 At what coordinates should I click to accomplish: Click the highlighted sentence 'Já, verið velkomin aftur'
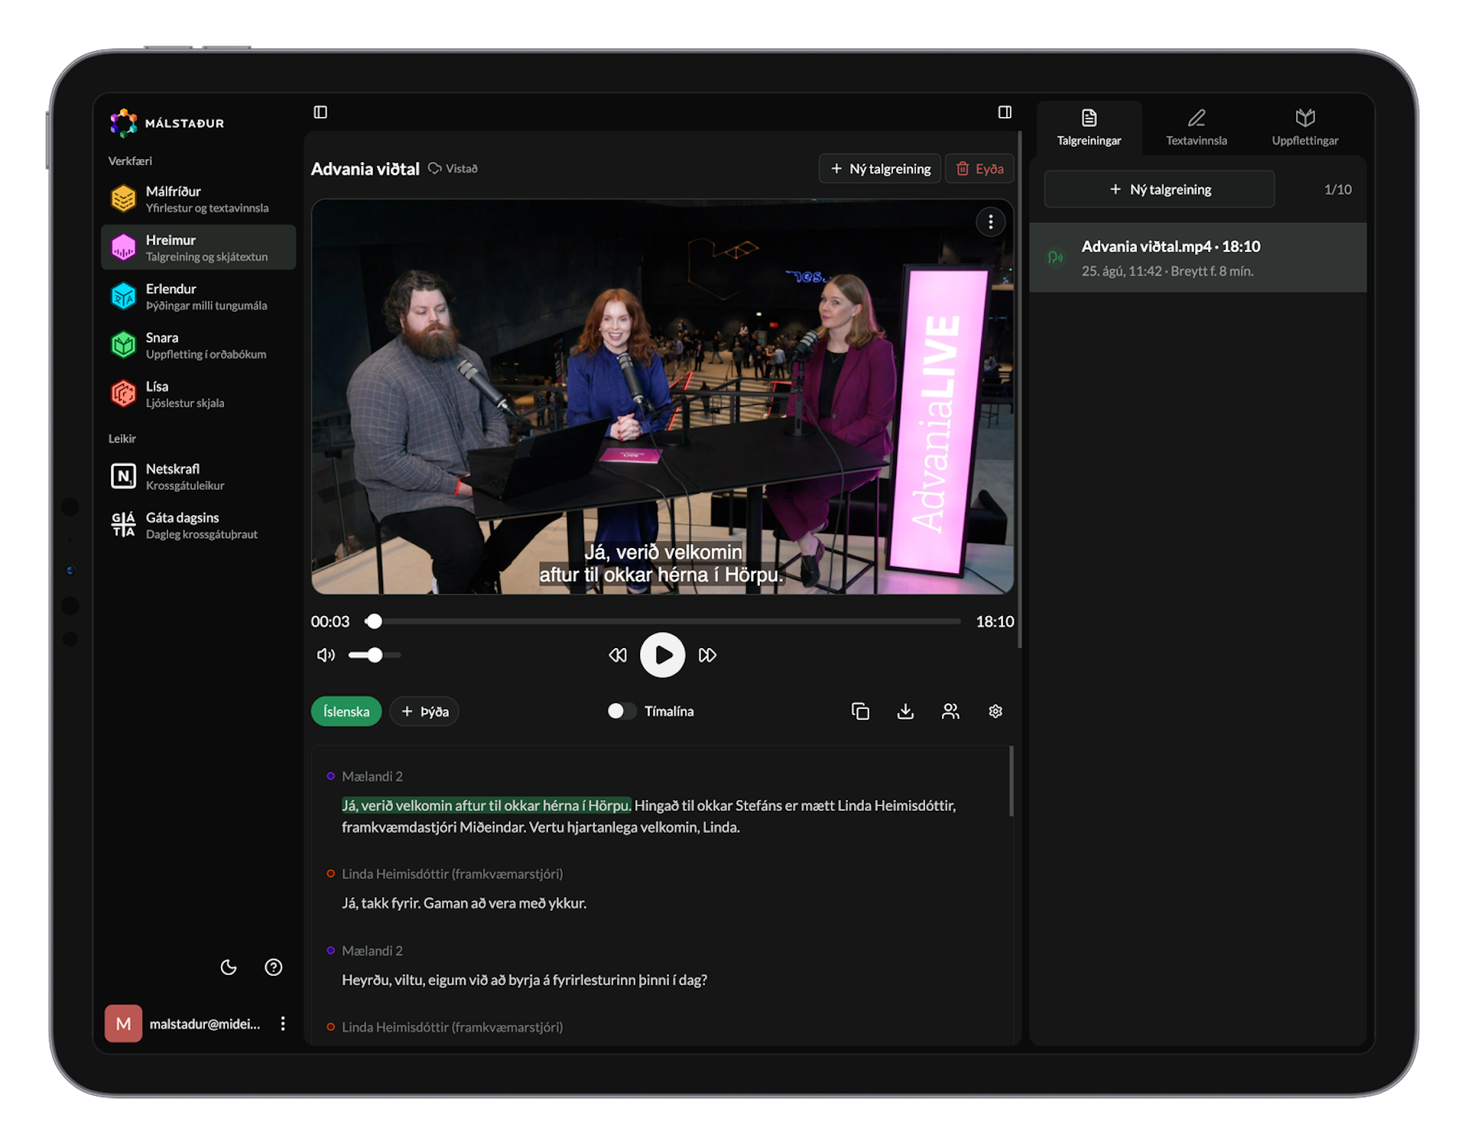(x=486, y=805)
